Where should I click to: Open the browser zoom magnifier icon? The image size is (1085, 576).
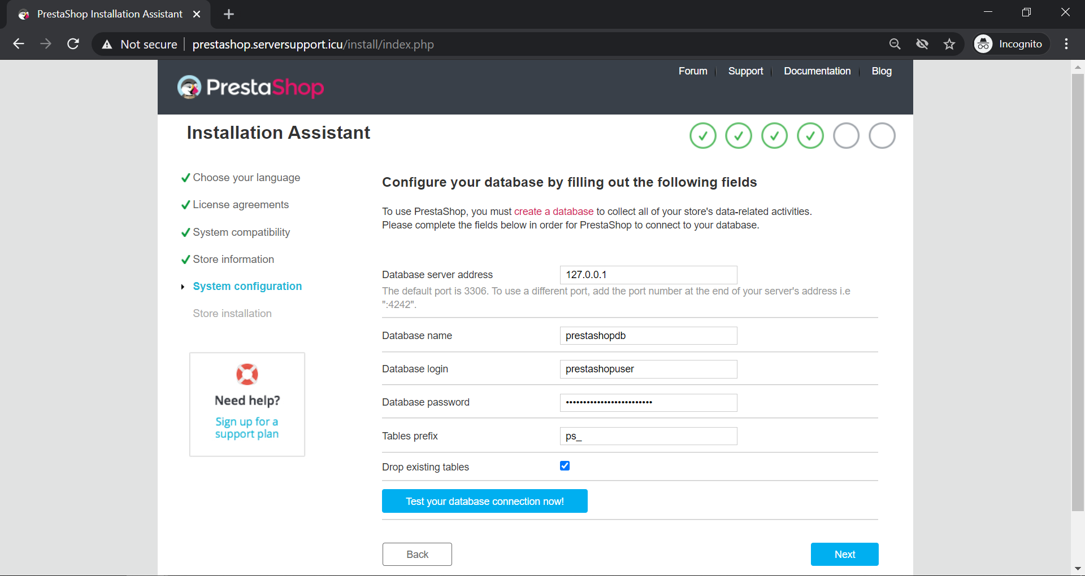click(x=895, y=44)
